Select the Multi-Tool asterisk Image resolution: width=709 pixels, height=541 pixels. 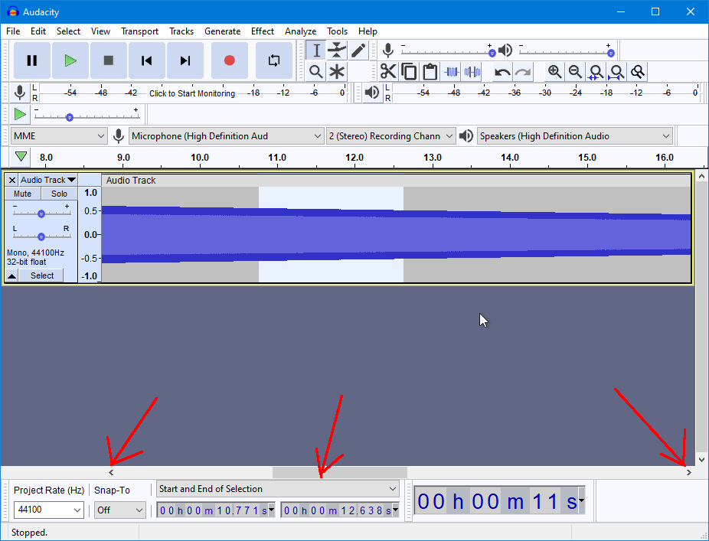tap(337, 72)
